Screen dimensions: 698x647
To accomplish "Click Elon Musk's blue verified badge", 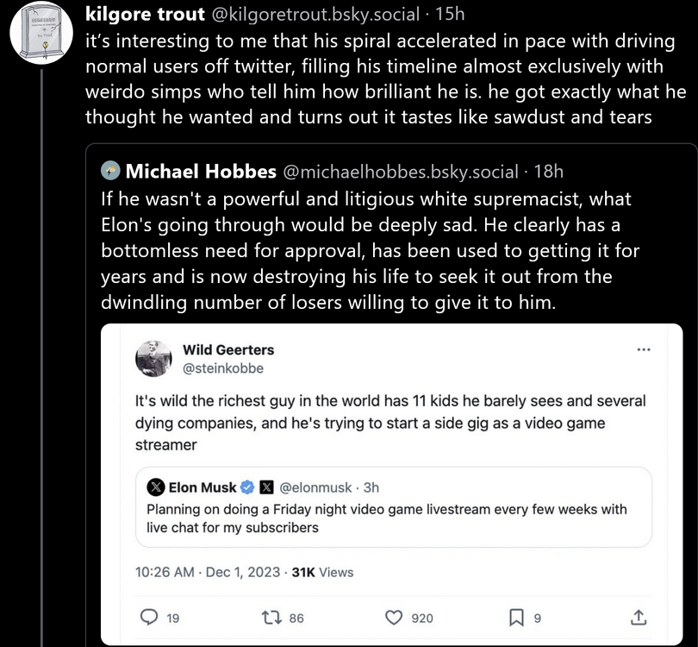I will point(246,487).
